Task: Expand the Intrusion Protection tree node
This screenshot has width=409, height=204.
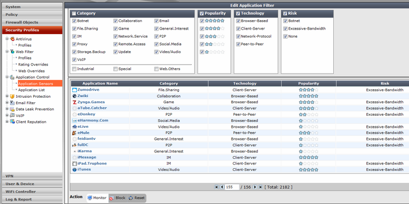Action: [7, 96]
